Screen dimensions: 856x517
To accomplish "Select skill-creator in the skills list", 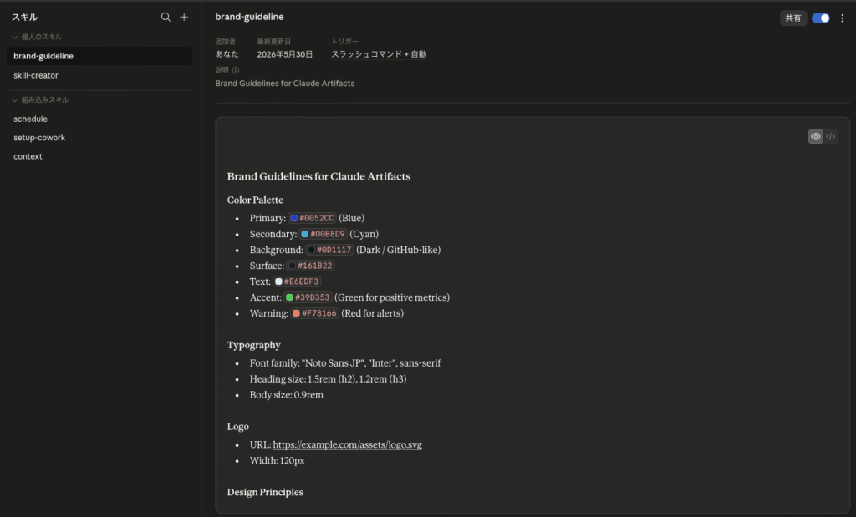I will [99, 75].
